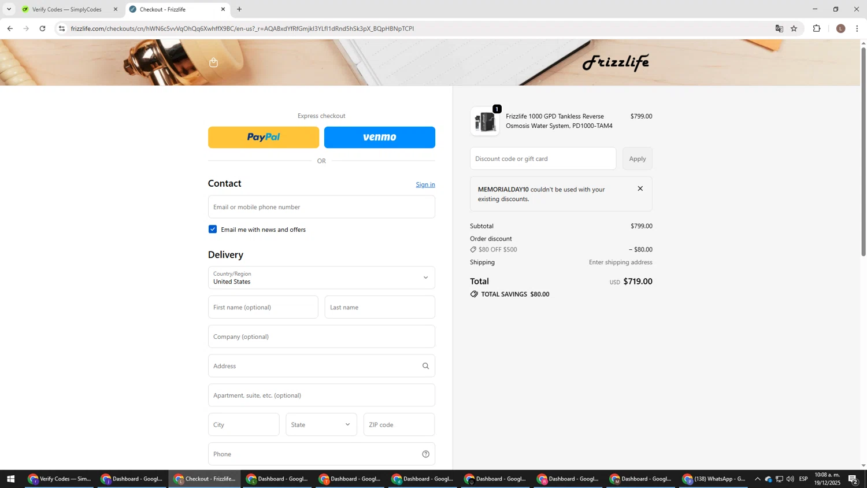Open the phone field help icon
This screenshot has height=488, width=867.
[425, 454]
